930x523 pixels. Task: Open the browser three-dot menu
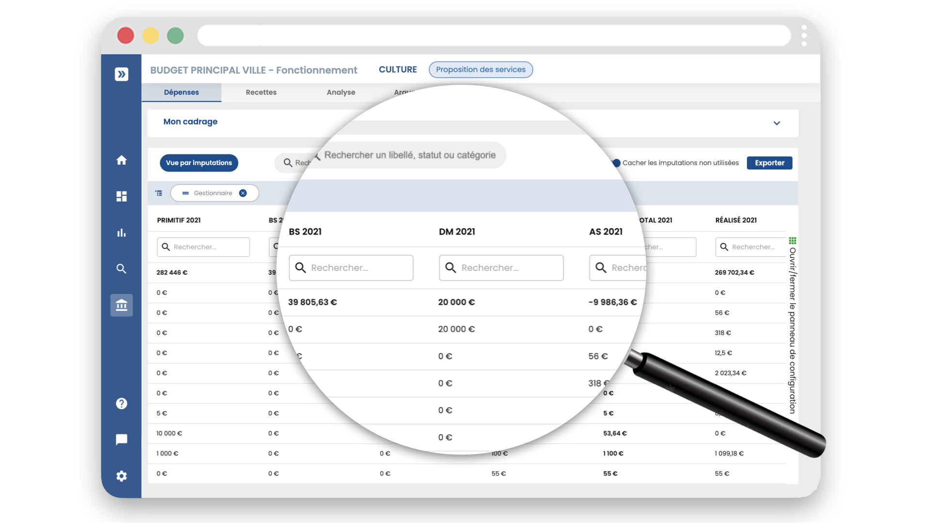[804, 36]
